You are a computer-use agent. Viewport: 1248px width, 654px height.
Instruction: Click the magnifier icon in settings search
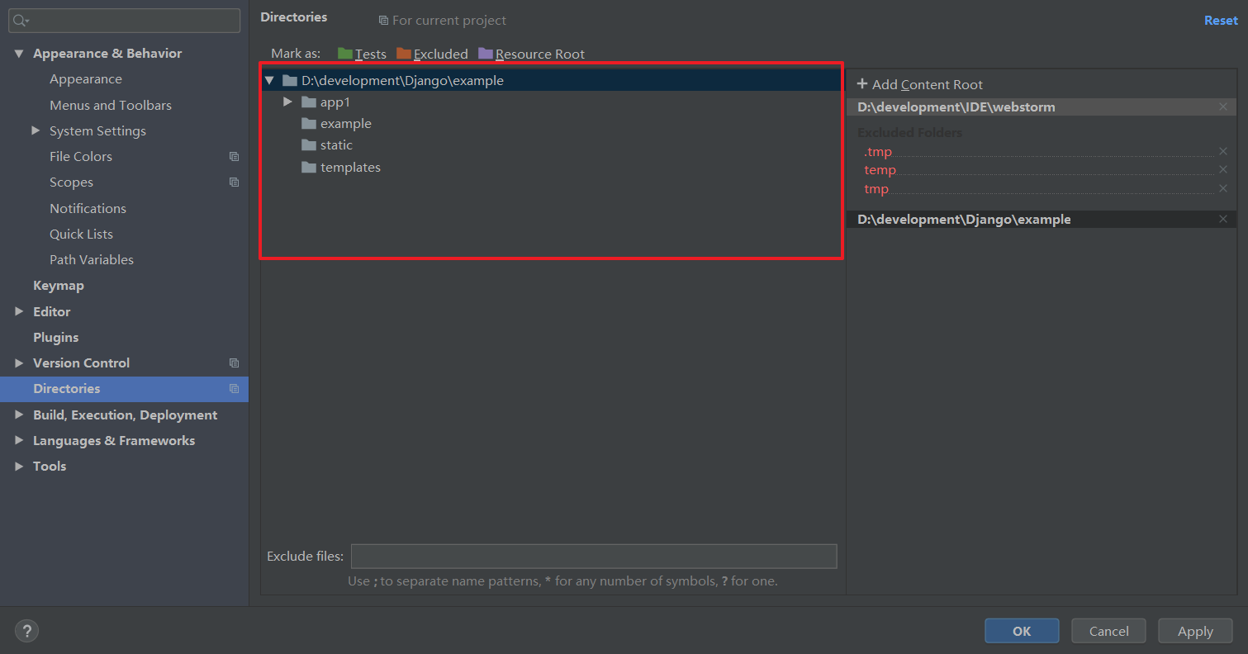click(x=21, y=20)
